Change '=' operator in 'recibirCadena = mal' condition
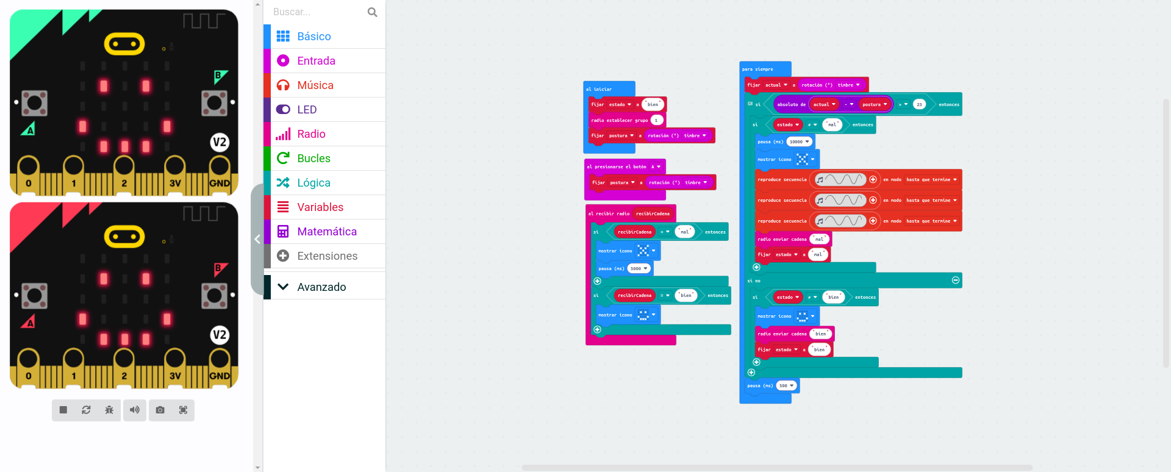The height and width of the screenshot is (472, 1171). (665, 232)
